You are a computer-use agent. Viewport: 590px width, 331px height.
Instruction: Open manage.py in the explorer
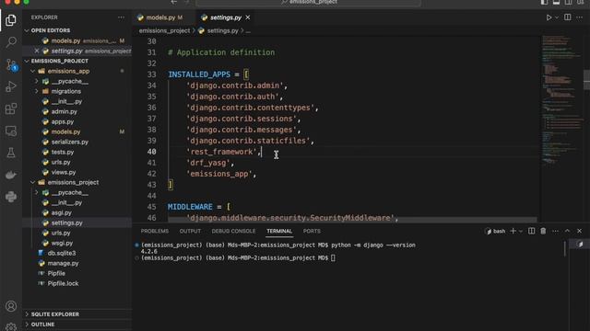(63, 263)
